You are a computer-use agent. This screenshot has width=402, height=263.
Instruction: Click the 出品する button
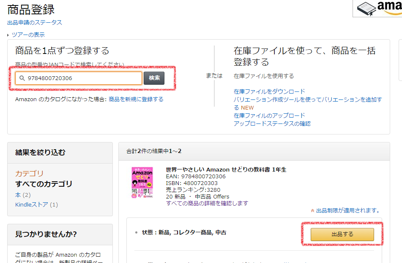[x=342, y=234]
